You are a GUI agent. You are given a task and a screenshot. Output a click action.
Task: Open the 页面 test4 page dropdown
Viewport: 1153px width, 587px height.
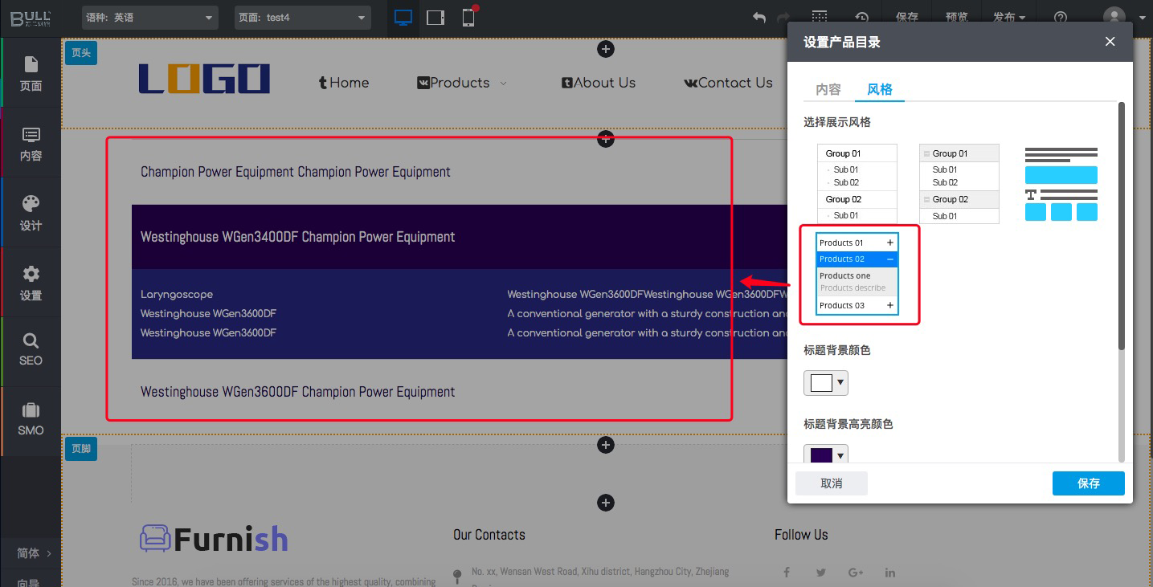point(303,18)
